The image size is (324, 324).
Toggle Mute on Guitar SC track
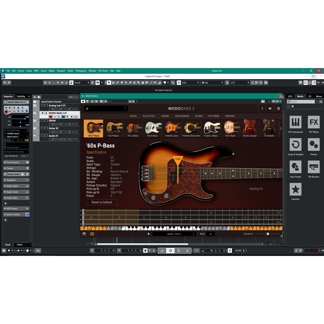43,128
